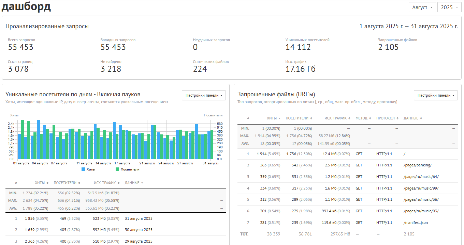Sort visitors table by ДАННЫЕ column

pyautogui.click(x=134, y=183)
